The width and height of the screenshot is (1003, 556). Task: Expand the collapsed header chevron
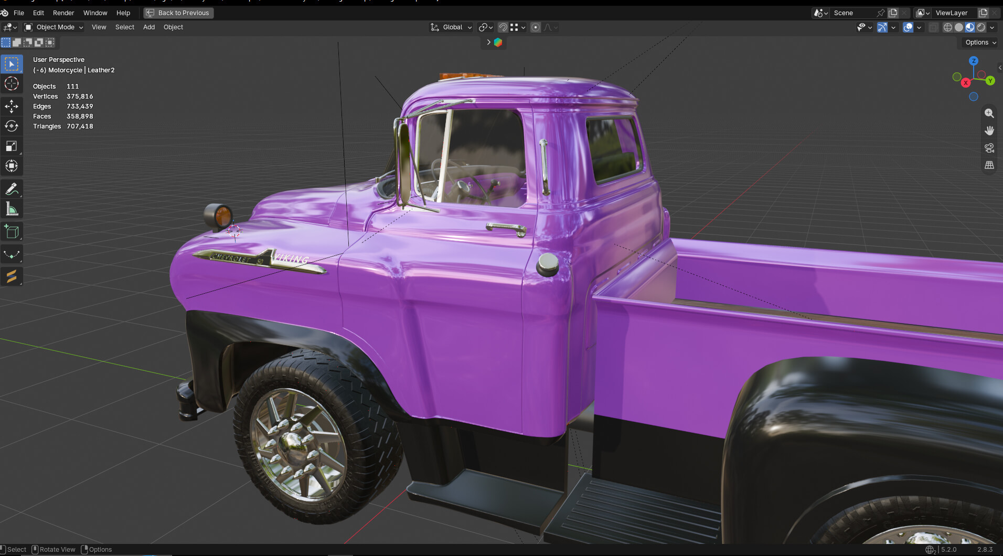pyautogui.click(x=488, y=42)
